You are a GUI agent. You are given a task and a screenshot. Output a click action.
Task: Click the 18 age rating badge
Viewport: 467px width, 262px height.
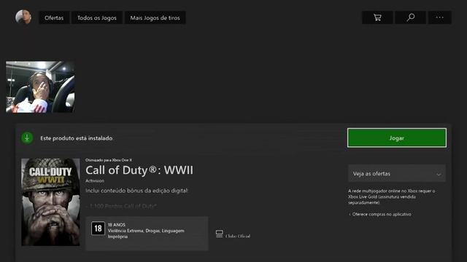[98, 229]
